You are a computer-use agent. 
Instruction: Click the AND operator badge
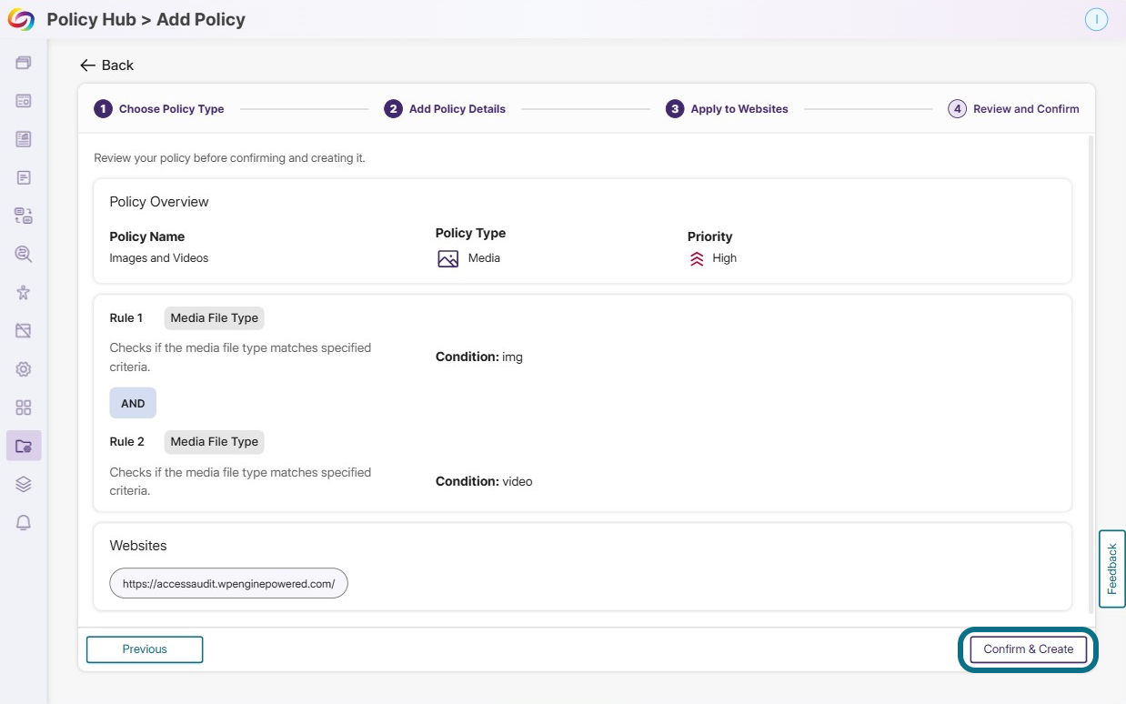click(133, 403)
